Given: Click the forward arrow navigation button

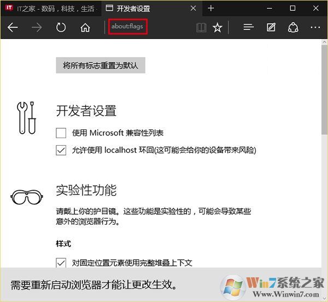Looking at the screenshot, I should point(37,27).
